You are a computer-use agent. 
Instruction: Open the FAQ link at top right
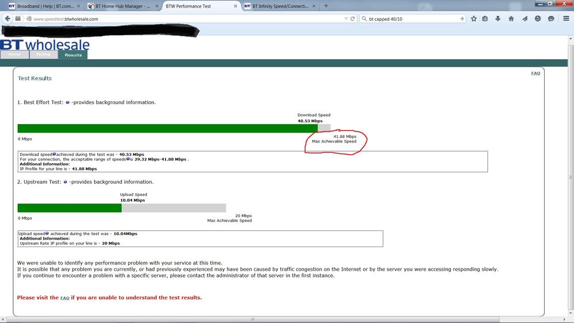[x=536, y=73]
